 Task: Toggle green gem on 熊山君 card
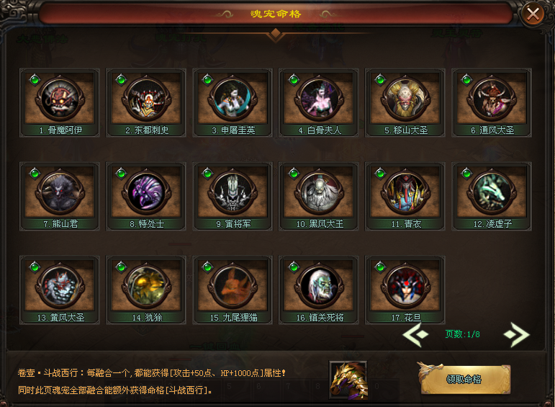[x=35, y=174]
